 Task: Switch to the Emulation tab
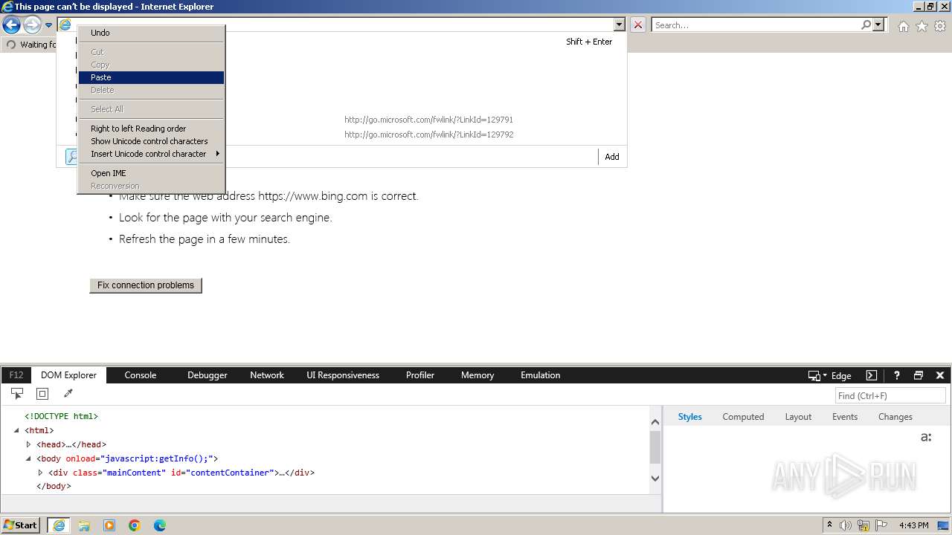tap(541, 375)
